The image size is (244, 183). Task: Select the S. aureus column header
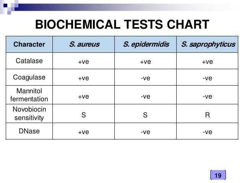click(x=83, y=44)
